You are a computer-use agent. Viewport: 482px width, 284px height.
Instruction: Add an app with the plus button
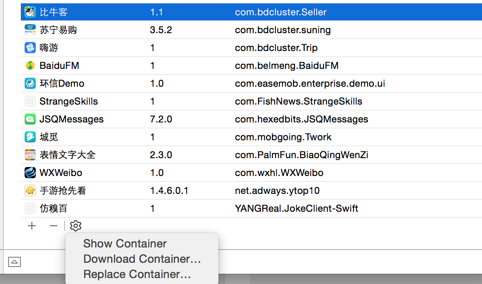pos(32,226)
